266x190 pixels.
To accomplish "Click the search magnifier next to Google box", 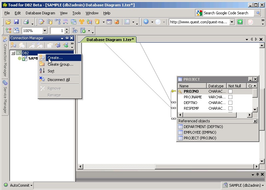I will coord(258,13).
